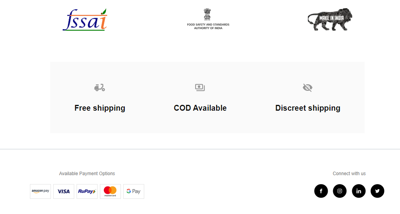Image resolution: width=400 pixels, height=214 pixels.
Task: Select the Mastercard payment badge
Action: pyautogui.click(x=110, y=191)
